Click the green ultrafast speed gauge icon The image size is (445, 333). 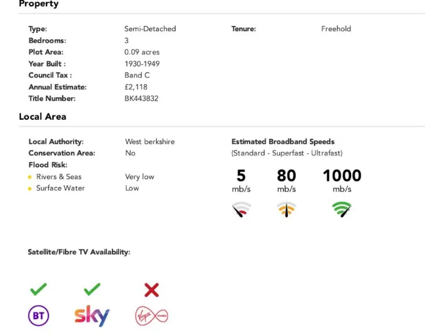pos(342,209)
